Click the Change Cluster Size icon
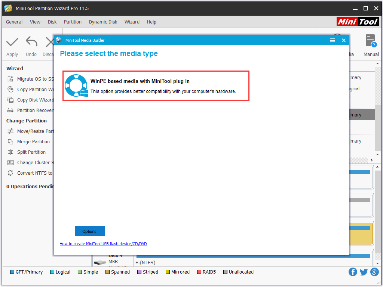 coord(10,163)
